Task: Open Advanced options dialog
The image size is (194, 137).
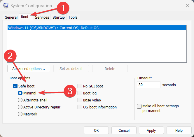Action: coord(29,68)
